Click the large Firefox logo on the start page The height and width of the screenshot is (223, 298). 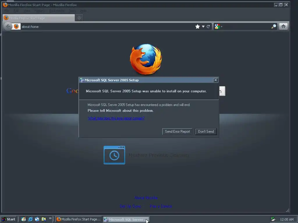coord(146,59)
